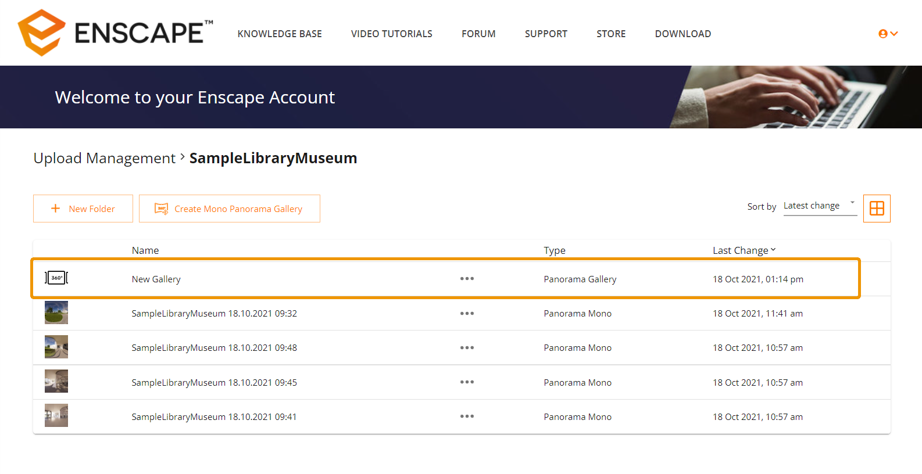Open Support menu item

546,34
